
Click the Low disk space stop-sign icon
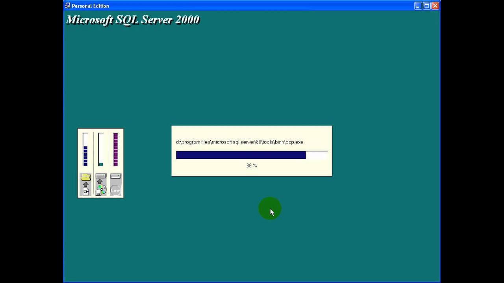[115, 190]
